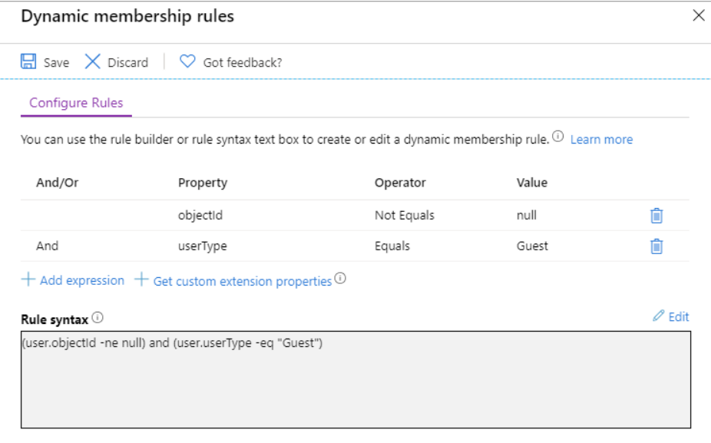This screenshot has width=711, height=443.
Task: Click info icon beside Rule syntax
Action: point(98,317)
